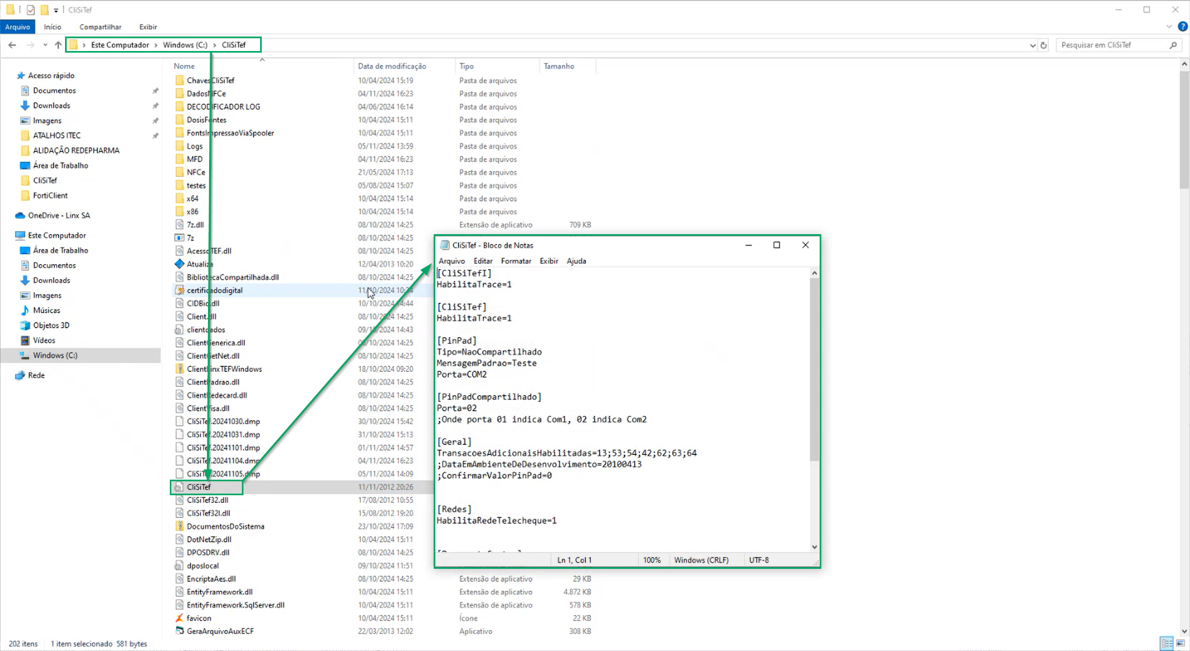Go up one folder level arrow
The image size is (1190, 651).
tap(58, 45)
